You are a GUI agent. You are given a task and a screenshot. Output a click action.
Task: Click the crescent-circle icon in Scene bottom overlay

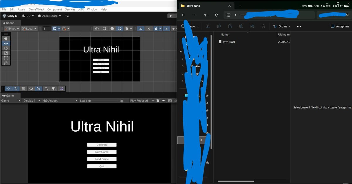point(31,89)
